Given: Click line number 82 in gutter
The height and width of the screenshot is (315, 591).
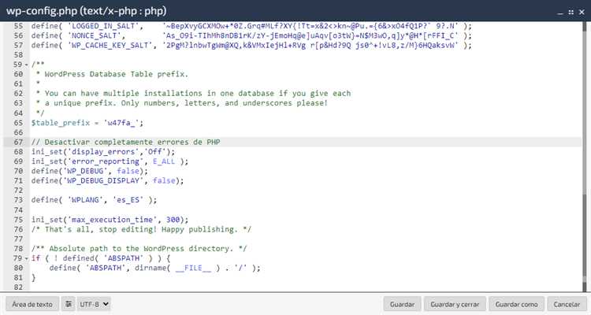Looking at the screenshot, I should (x=18, y=287).
